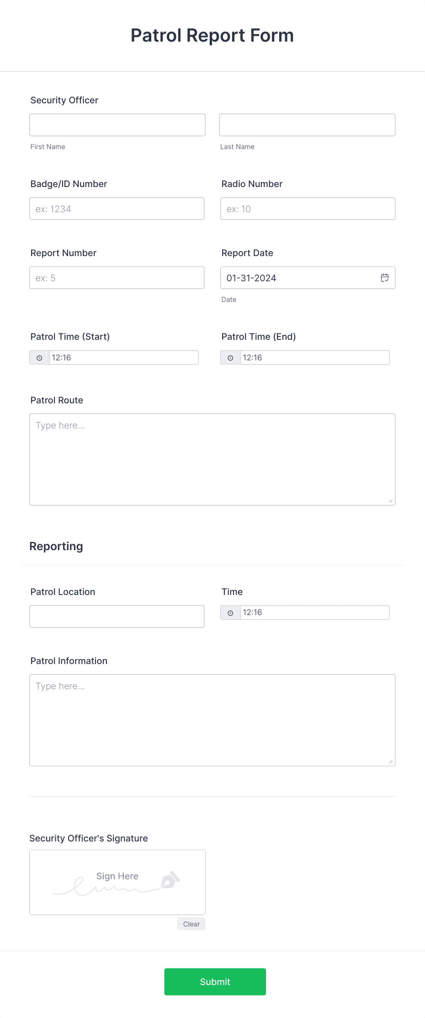Focus the Radio Number field
The width and height of the screenshot is (425, 1018).
click(x=308, y=209)
